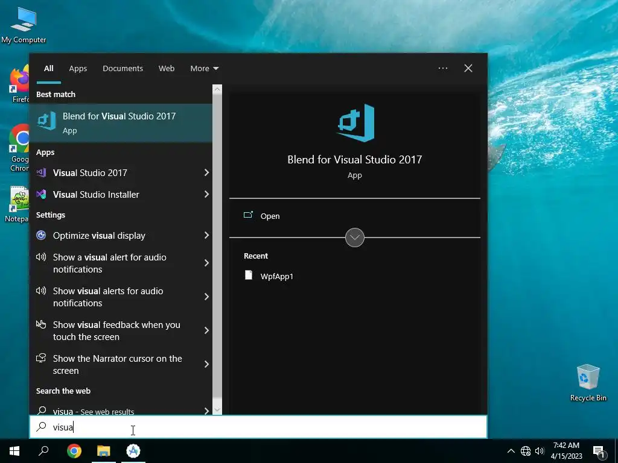
Task: Click speaker icon beside 'Show visual alerts'
Action: click(x=41, y=291)
